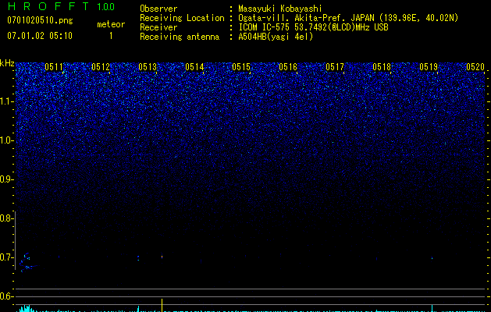Click the 1.0 kHz axis label
The image size is (491, 312).
(6, 140)
